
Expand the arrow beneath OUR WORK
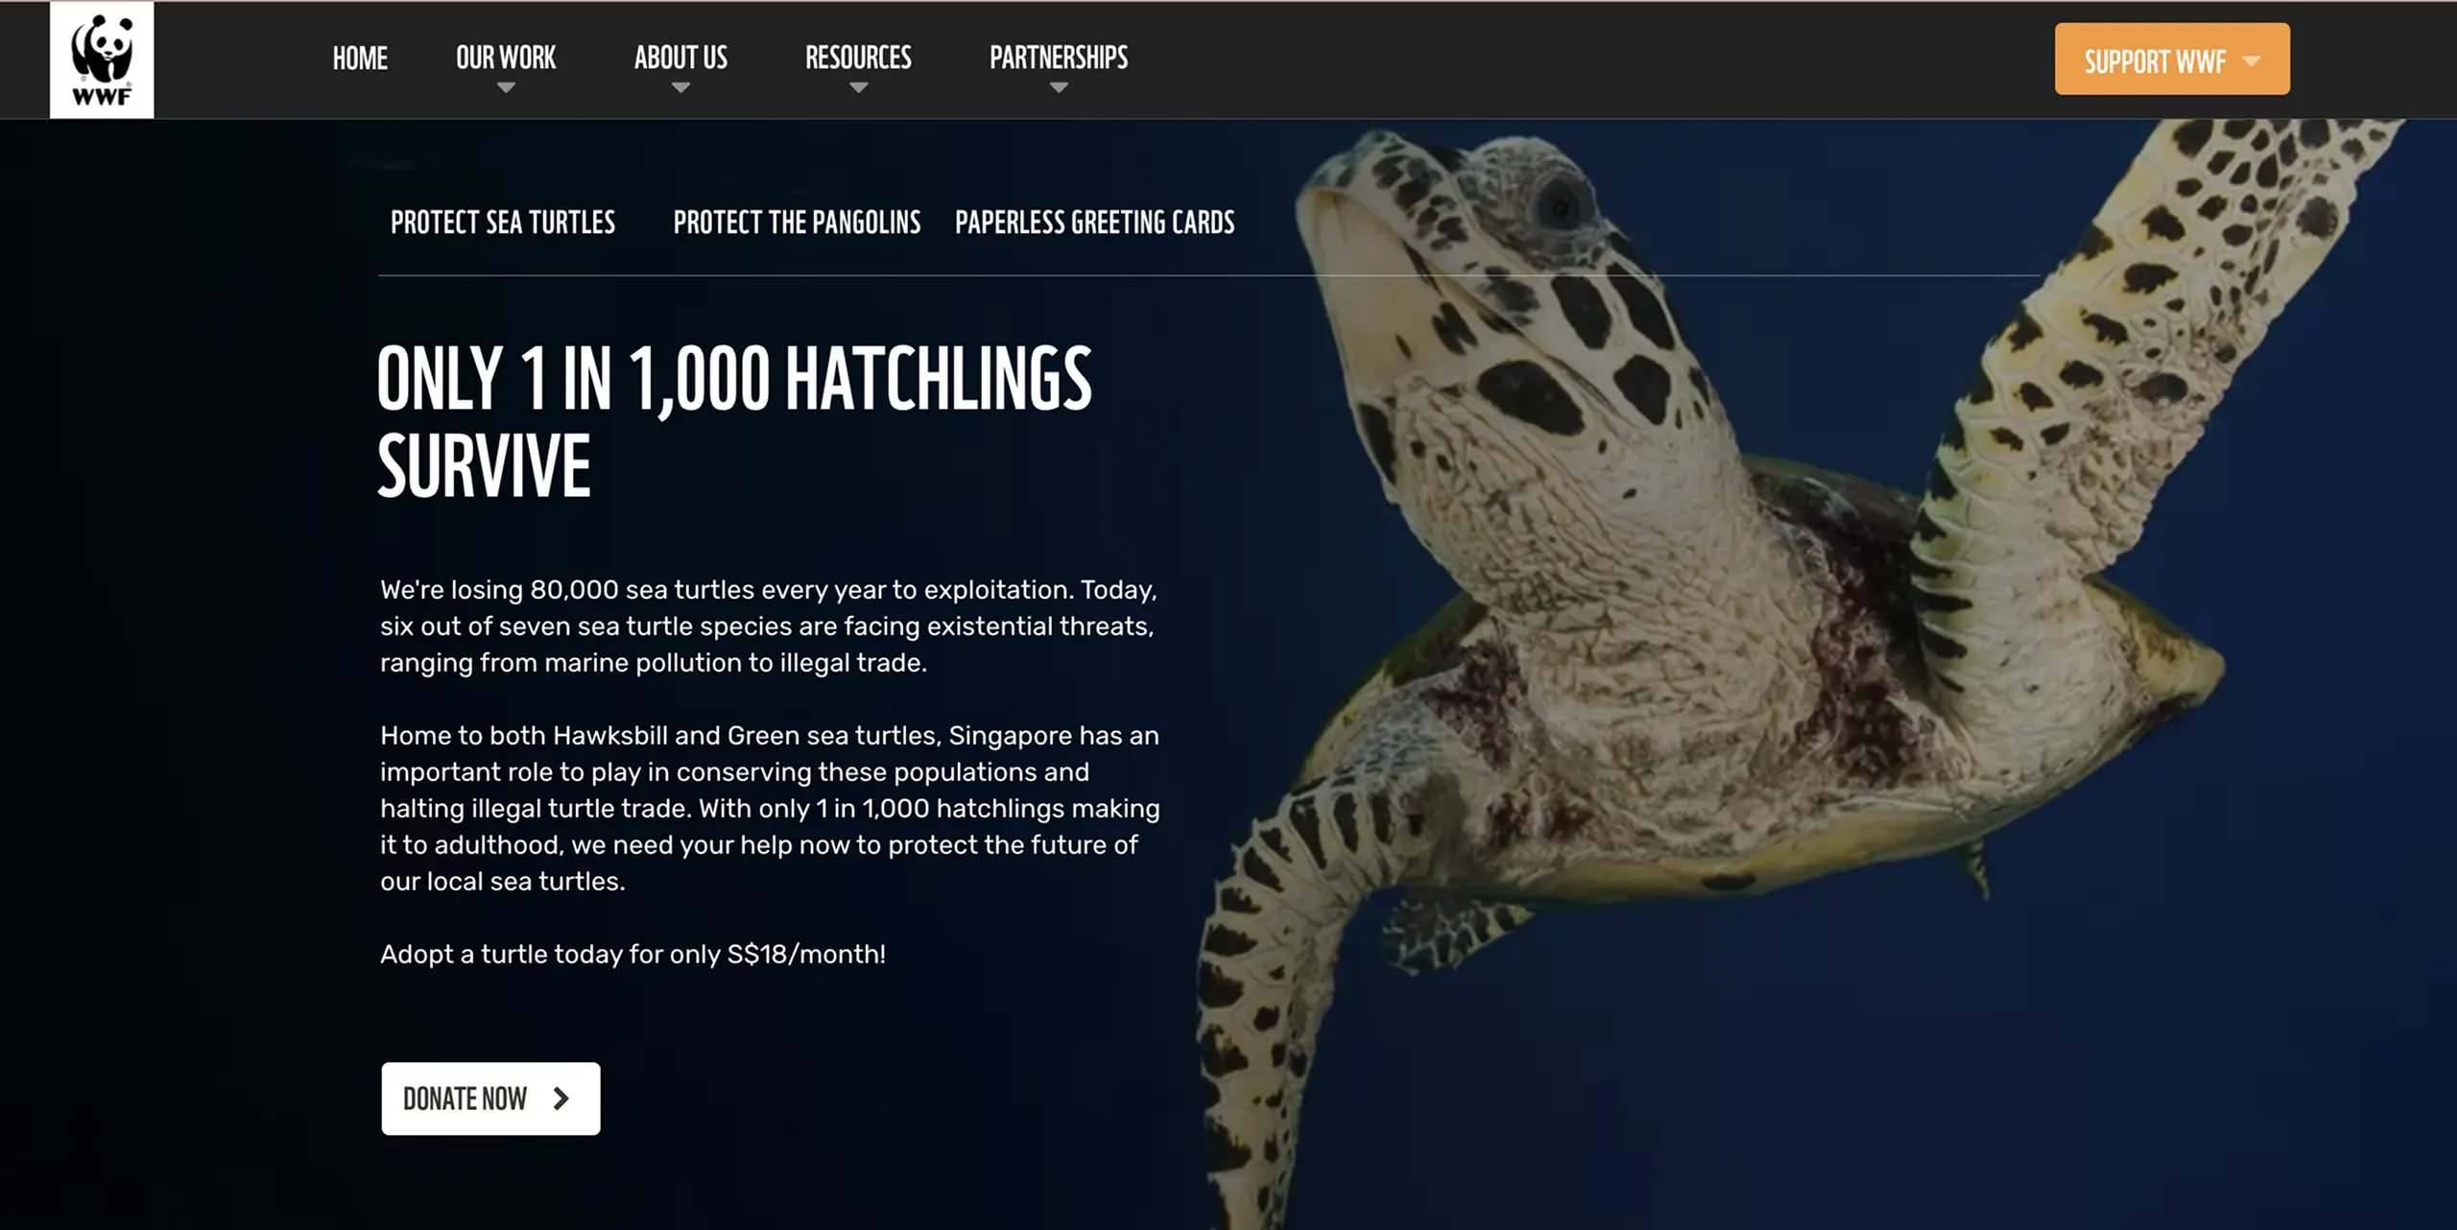[506, 88]
